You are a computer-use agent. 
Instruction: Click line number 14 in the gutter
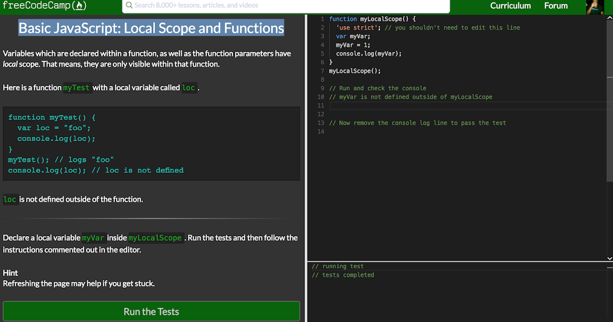click(x=321, y=131)
